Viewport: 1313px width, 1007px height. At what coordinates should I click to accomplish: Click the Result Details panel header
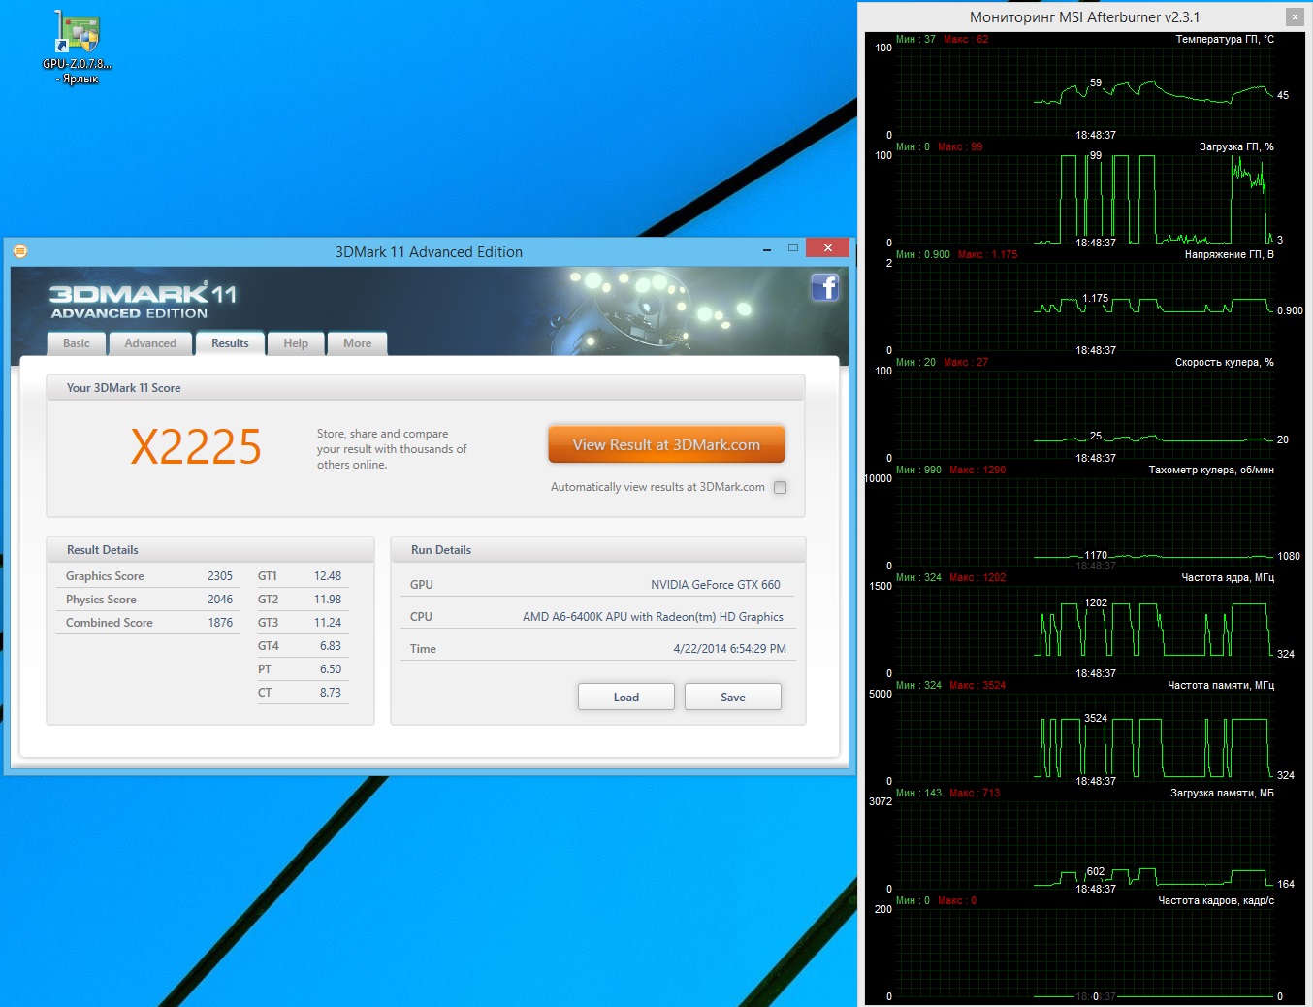(x=210, y=550)
